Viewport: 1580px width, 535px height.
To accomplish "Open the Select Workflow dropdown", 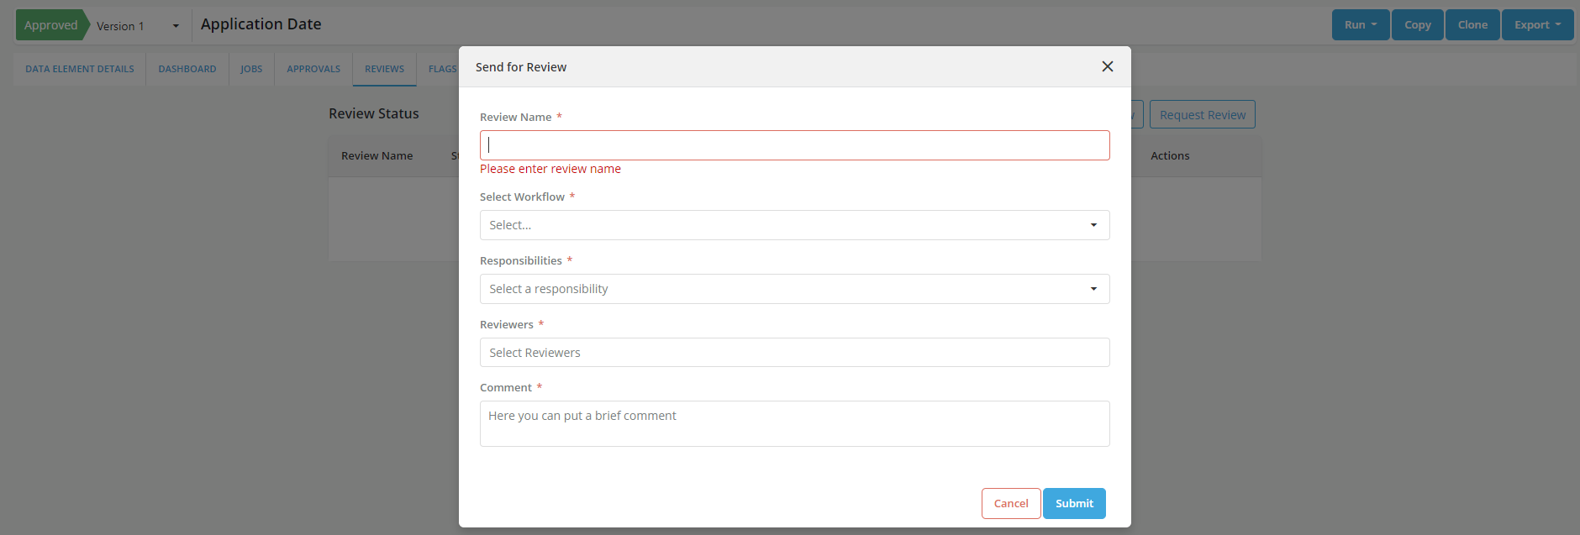I will click(x=794, y=225).
